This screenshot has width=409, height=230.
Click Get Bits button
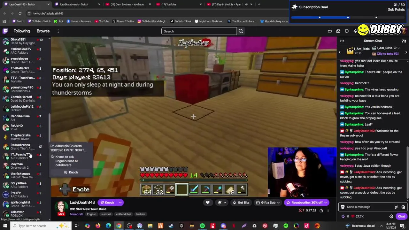click(x=241, y=203)
